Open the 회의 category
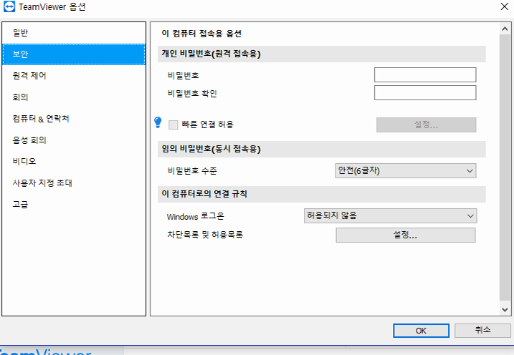Viewport: 514px width, 355px height. coord(74,97)
